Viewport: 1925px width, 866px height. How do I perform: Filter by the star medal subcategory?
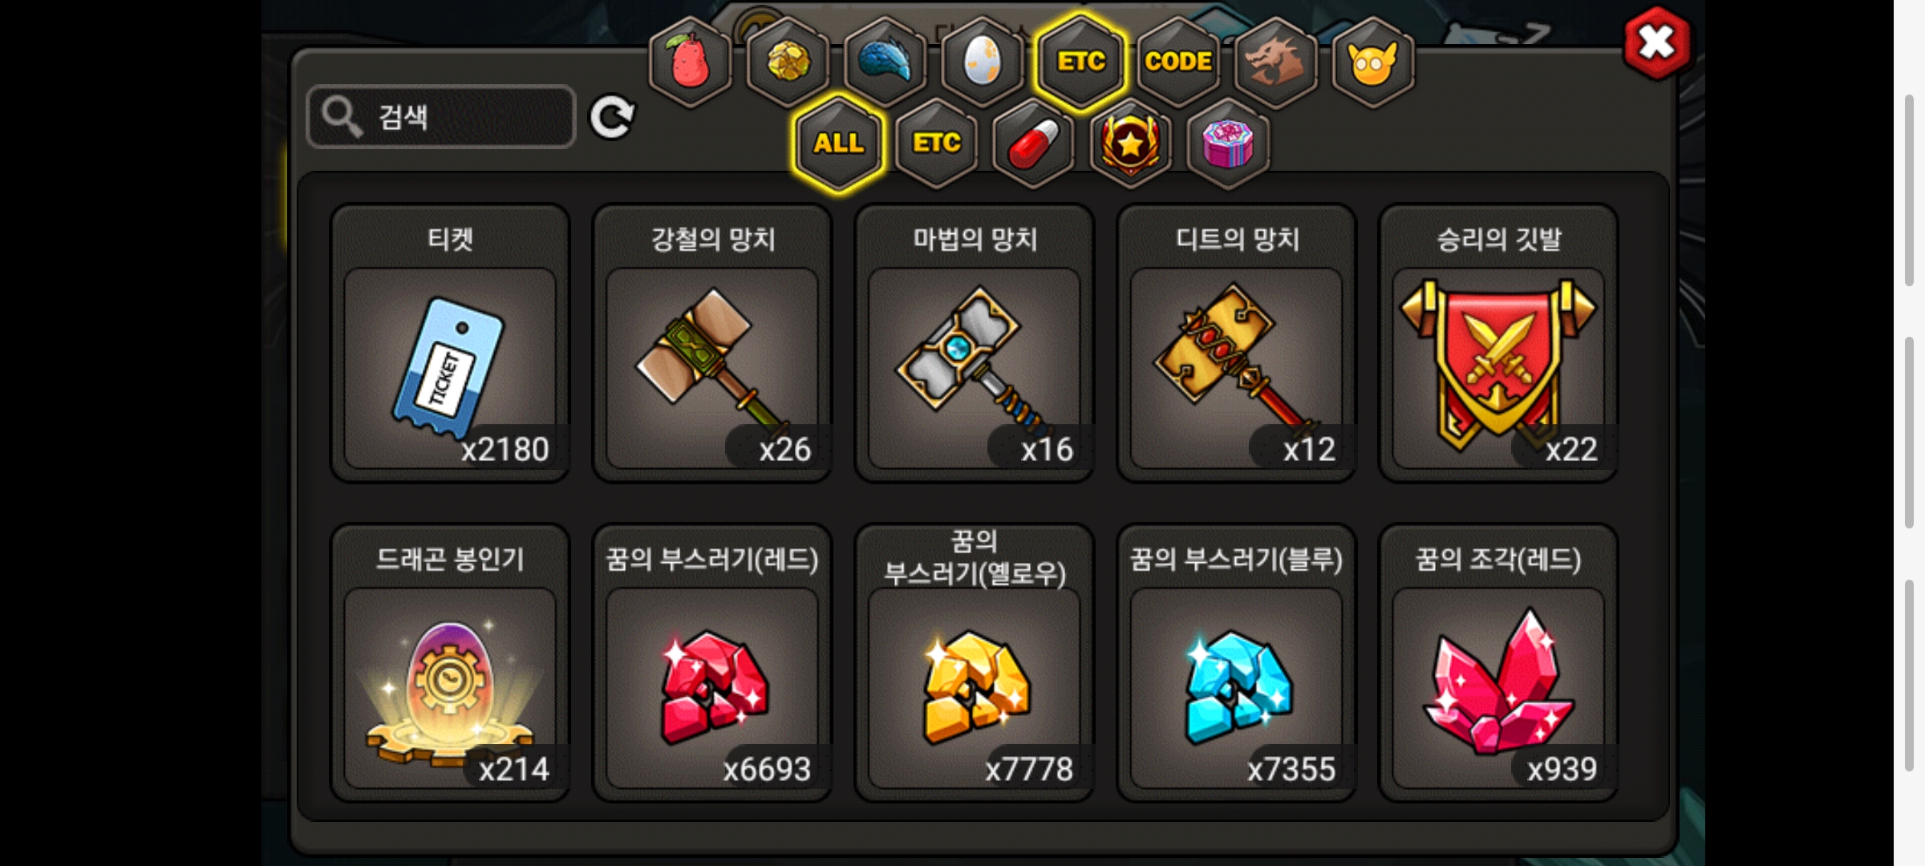pyautogui.click(x=1130, y=144)
